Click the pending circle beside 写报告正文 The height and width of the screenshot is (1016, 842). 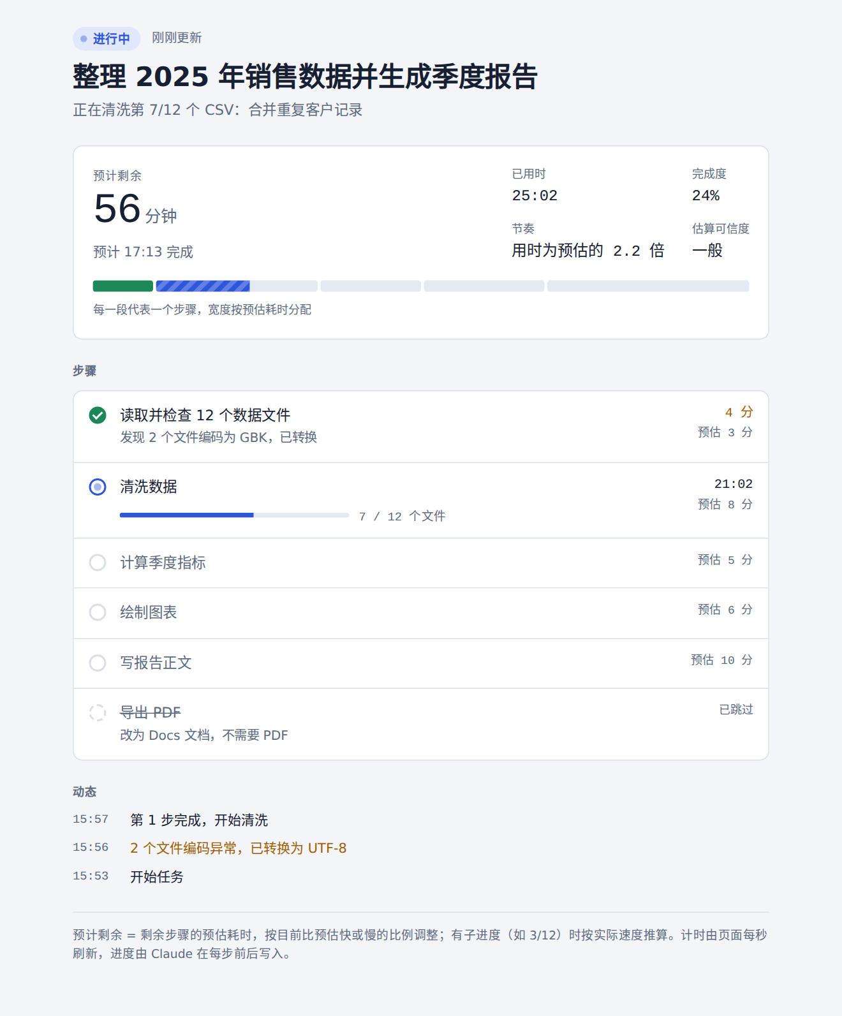[98, 663]
